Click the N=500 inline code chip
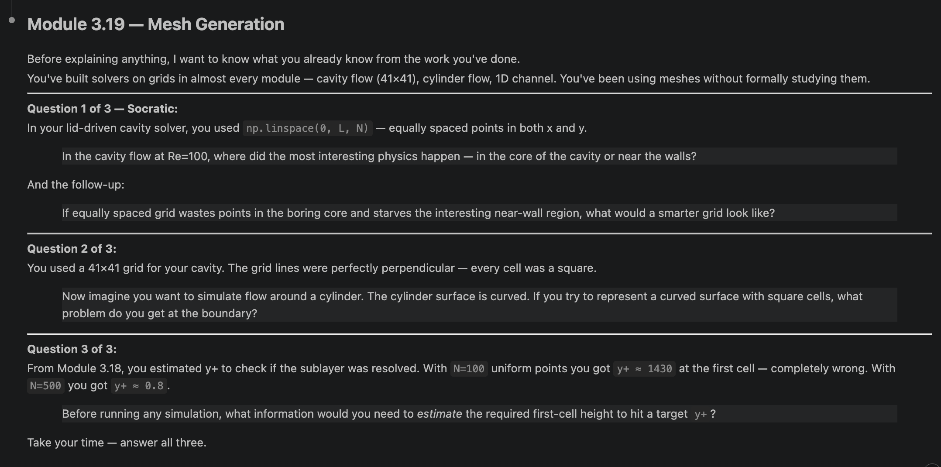The width and height of the screenshot is (941, 467). point(45,386)
